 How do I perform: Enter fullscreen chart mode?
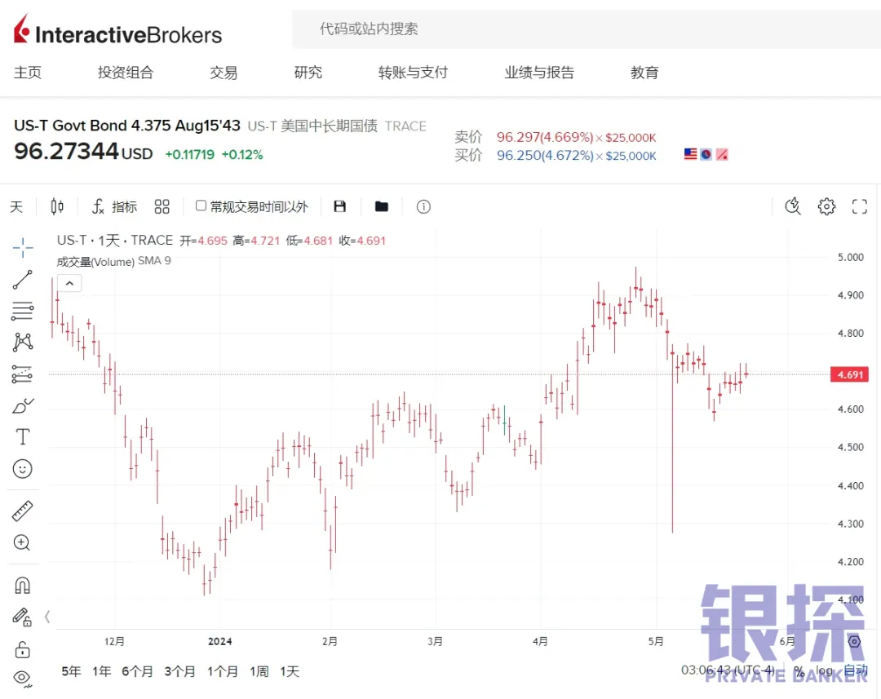[x=860, y=206]
